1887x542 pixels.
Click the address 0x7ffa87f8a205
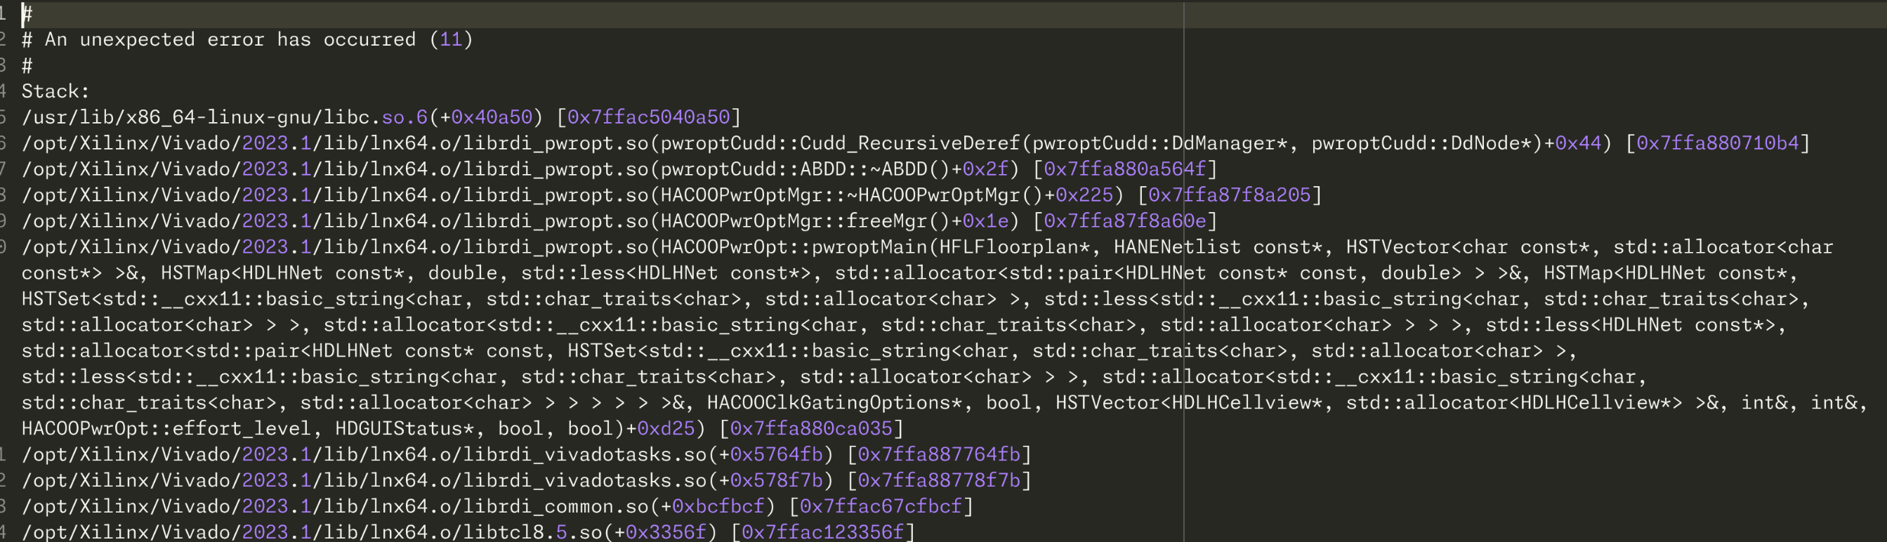(x=1228, y=195)
